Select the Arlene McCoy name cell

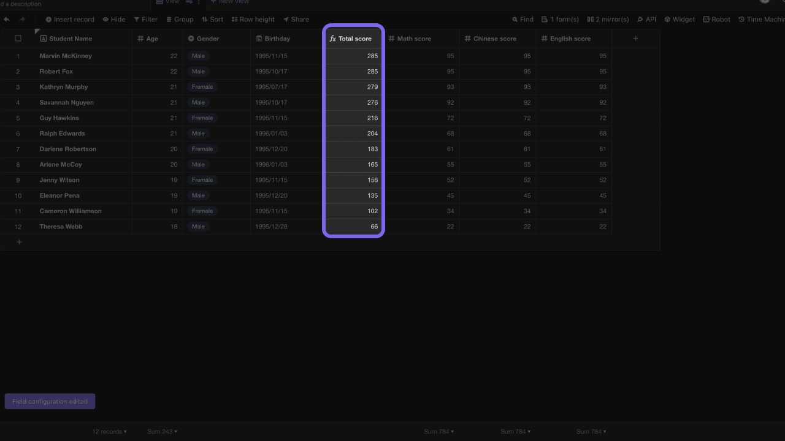pyautogui.click(x=83, y=165)
